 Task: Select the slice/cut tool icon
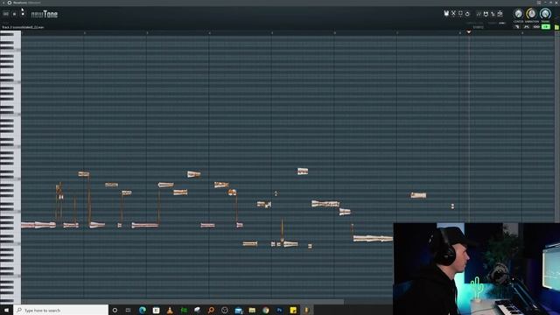453,14
